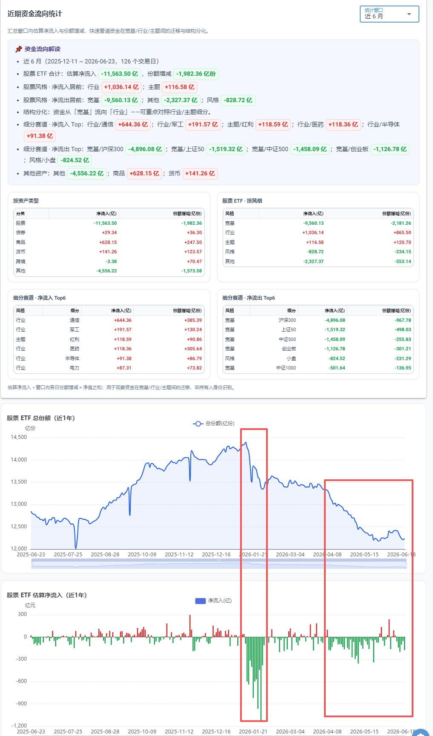Click the 中证1000 cell in 净流出 Top6 table
433x736 pixels.
pyautogui.click(x=286, y=368)
